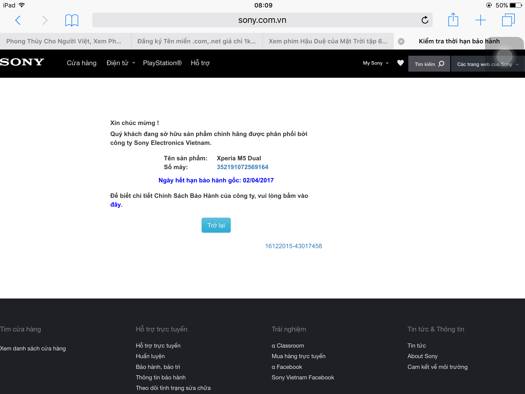Open Mua hàng trực tuyến footer link
The image size is (525, 394).
(299, 356)
